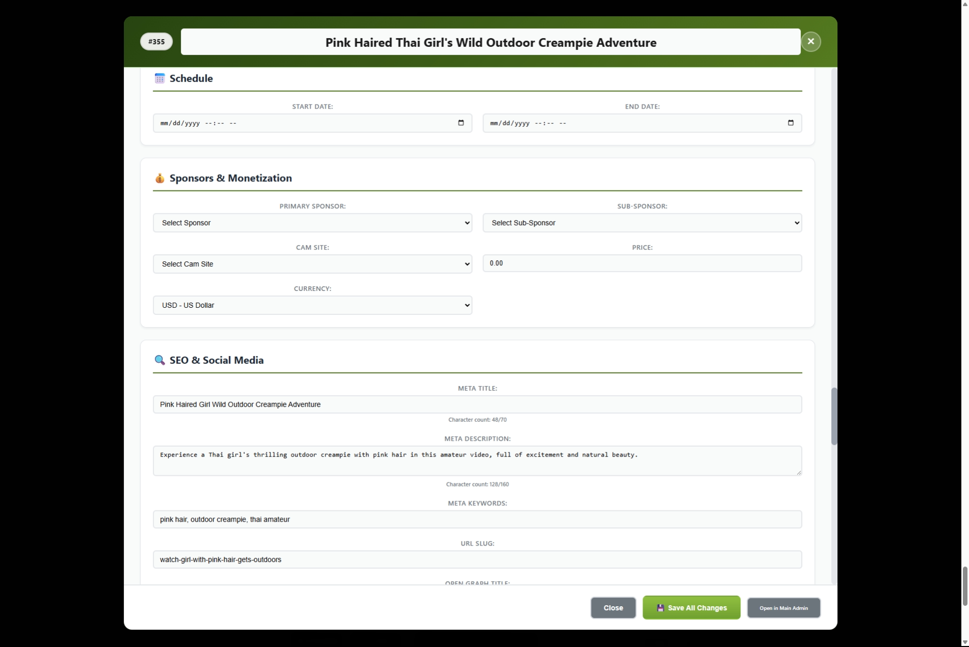Click the #355 ID badge

pyautogui.click(x=156, y=41)
